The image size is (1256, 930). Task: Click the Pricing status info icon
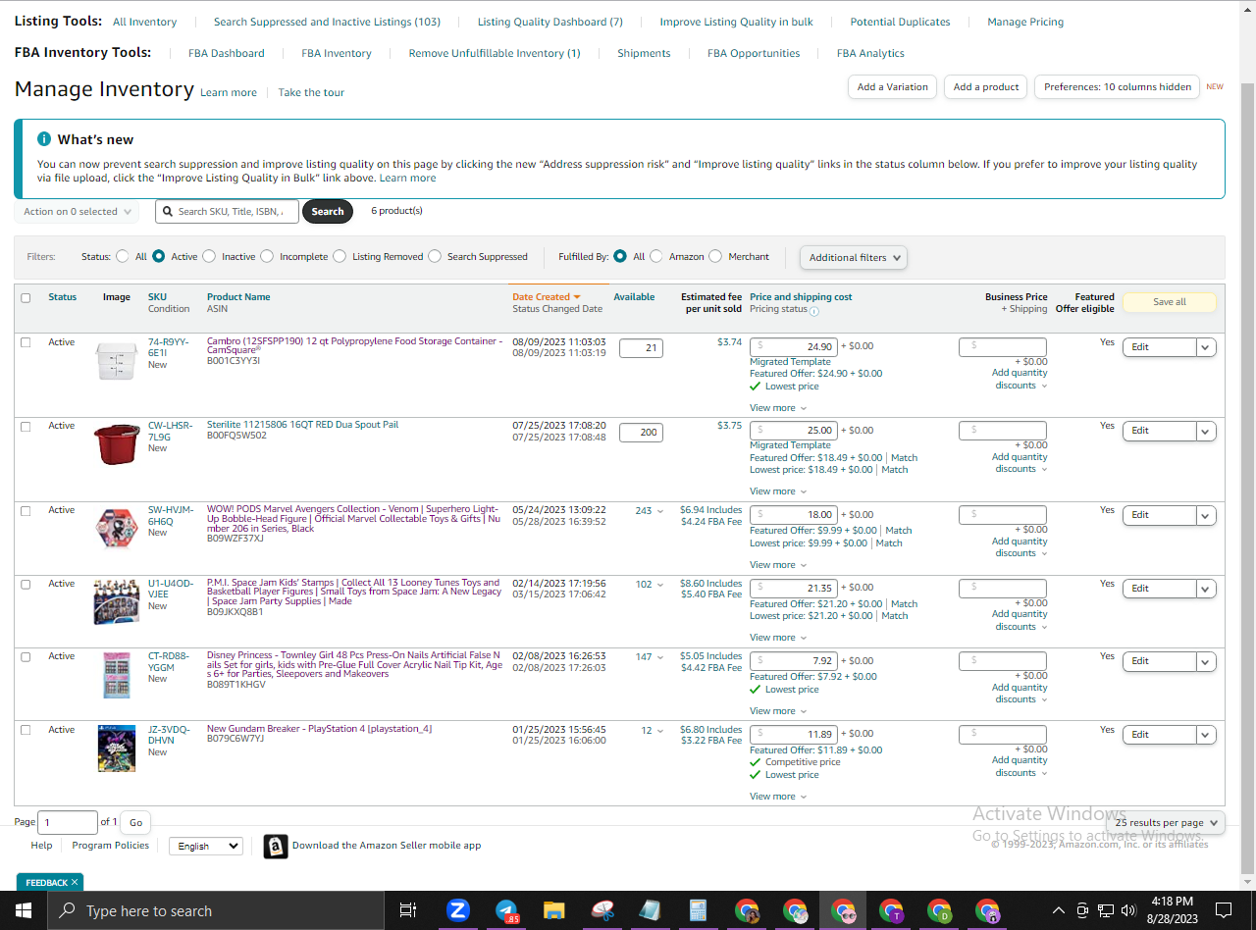(x=814, y=311)
